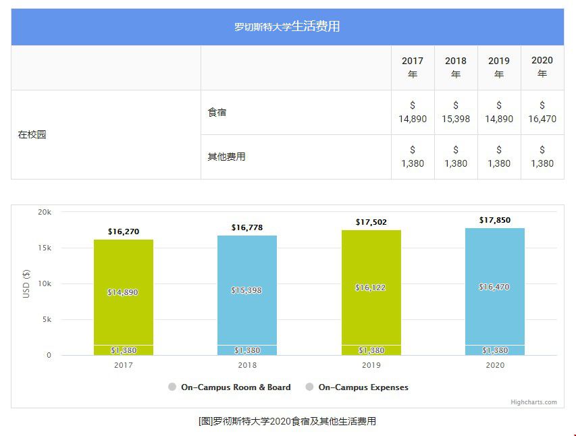Click the 20k y-axis label

[45, 212]
